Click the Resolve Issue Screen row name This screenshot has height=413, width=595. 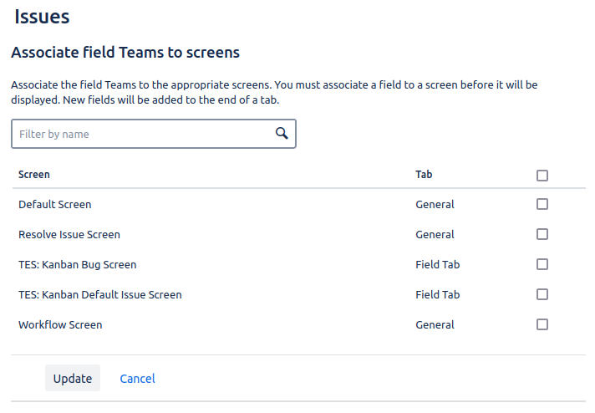click(x=69, y=234)
